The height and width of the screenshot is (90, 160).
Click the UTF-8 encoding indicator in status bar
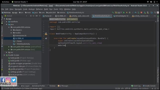point(127,88)
